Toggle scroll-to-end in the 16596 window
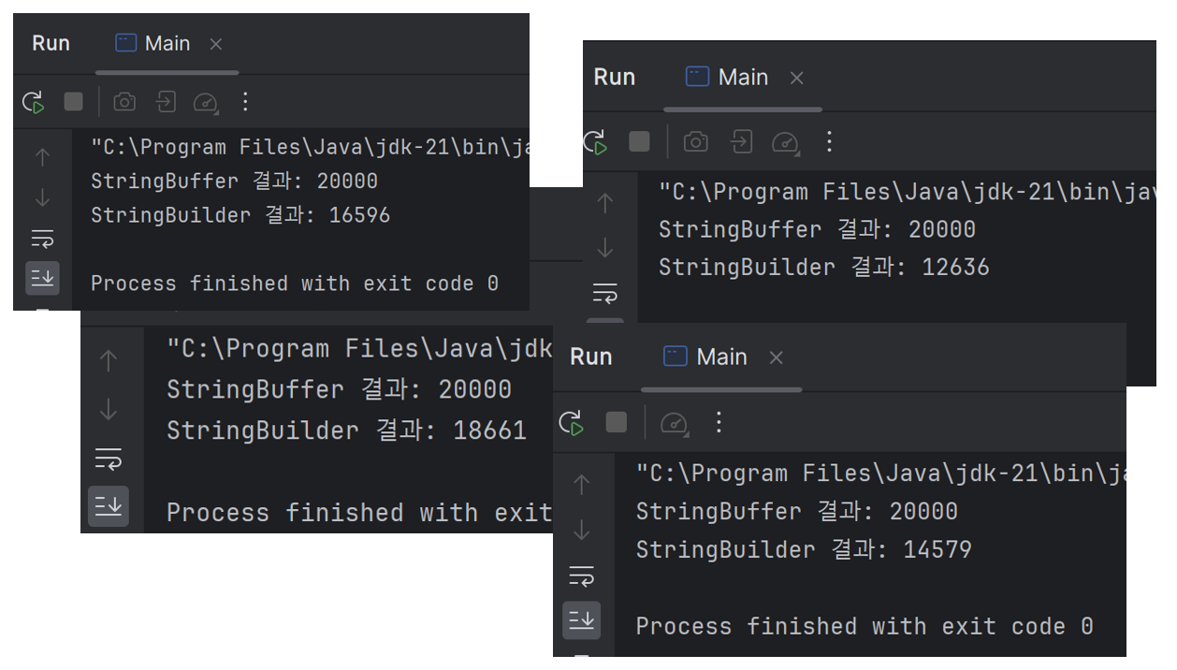 [42, 277]
